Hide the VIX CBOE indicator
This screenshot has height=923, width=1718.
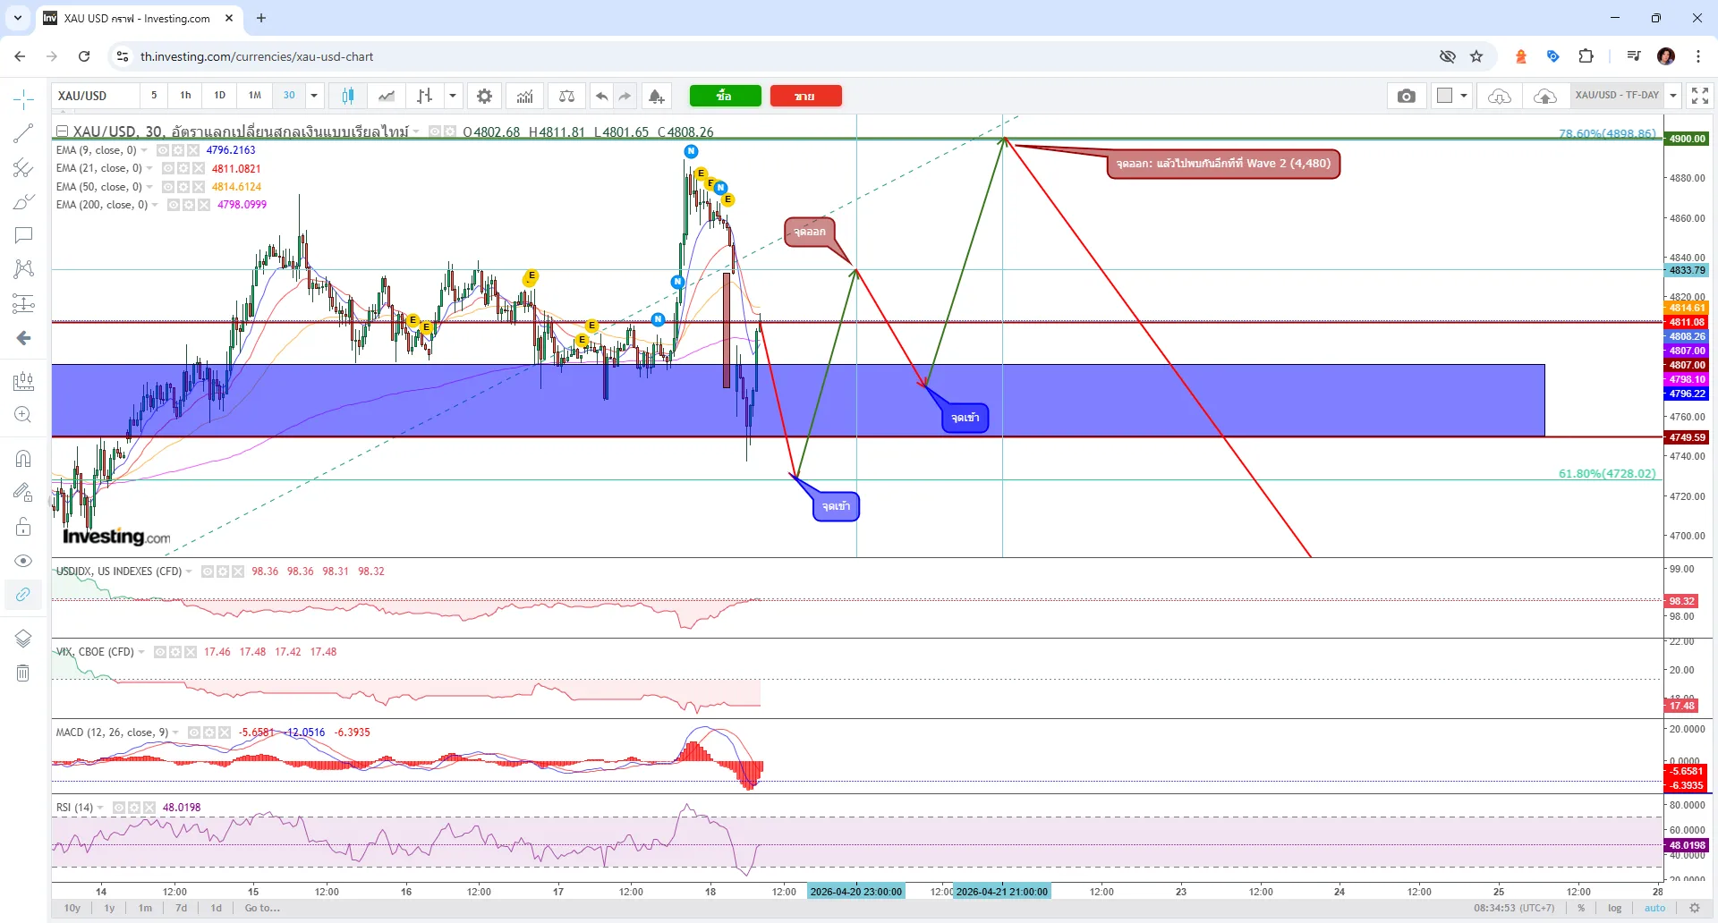point(160,652)
